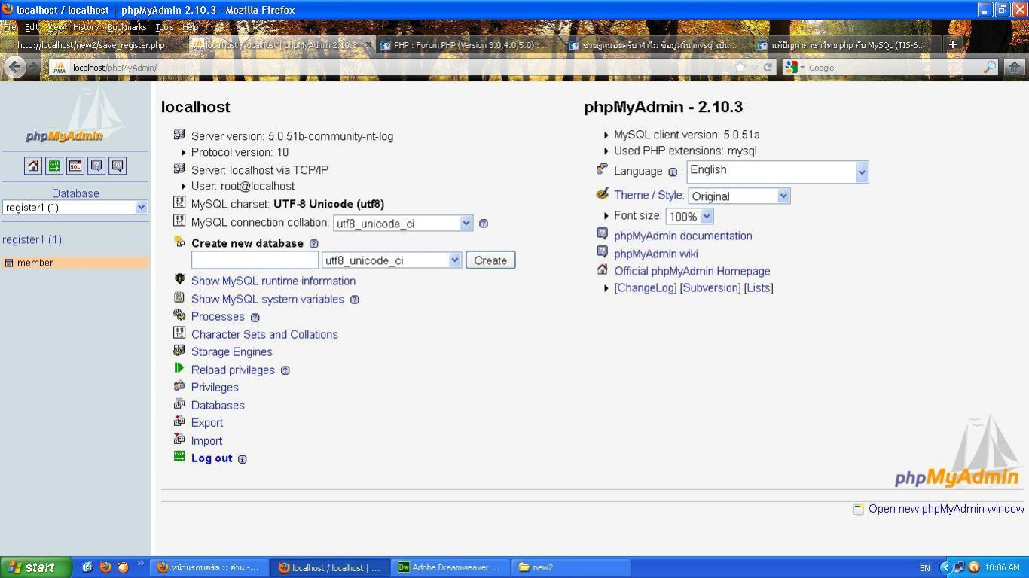Open the File menu
The width and height of the screenshot is (1029, 578).
(x=11, y=27)
